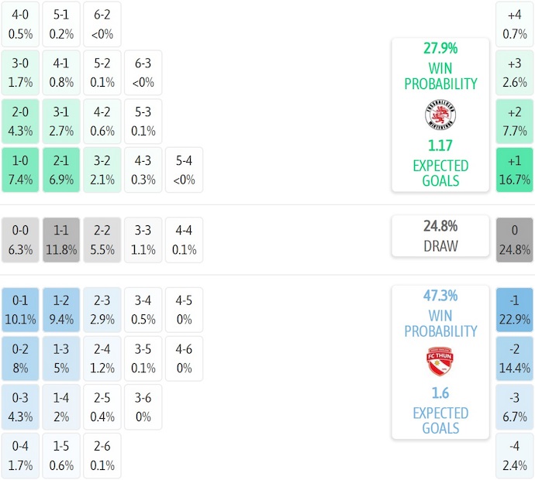Select the +1 goal margin box

pyautogui.click(x=514, y=170)
